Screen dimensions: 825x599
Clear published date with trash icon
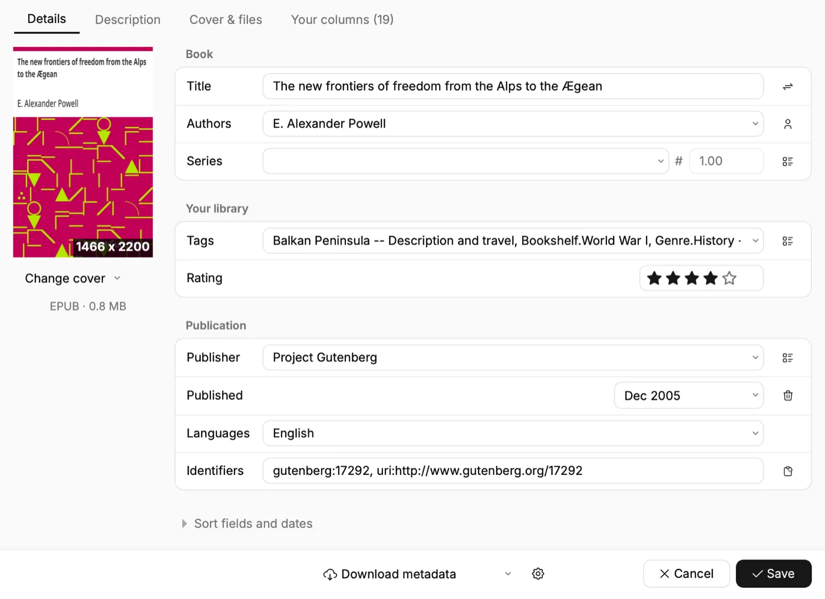pyautogui.click(x=787, y=395)
